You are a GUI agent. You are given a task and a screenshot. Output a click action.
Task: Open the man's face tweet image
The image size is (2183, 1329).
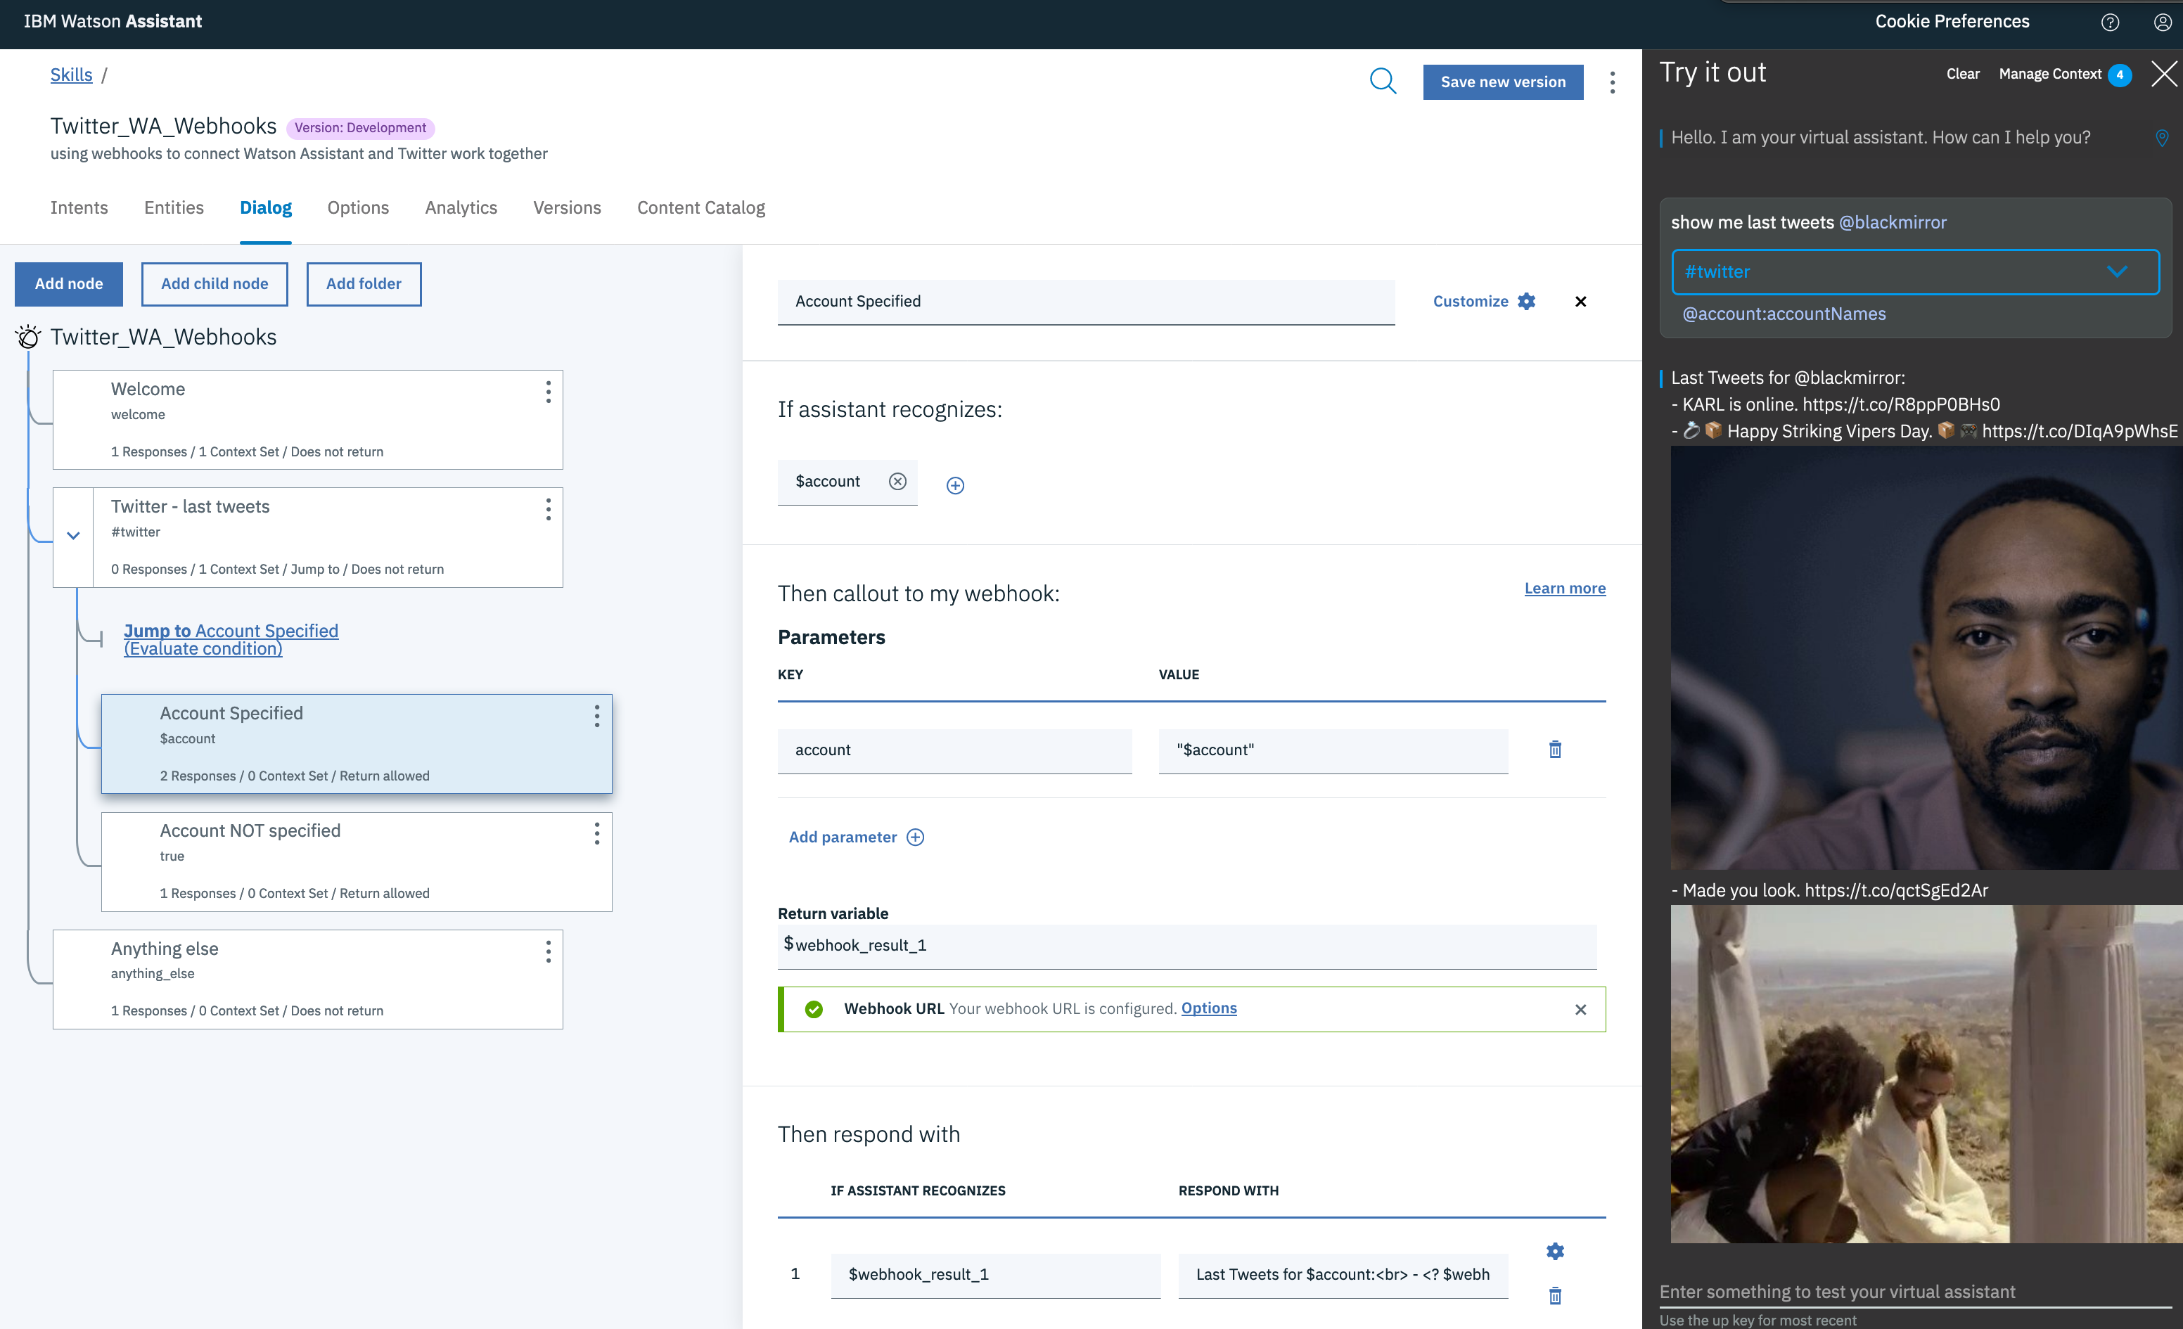pos(1926,657)
